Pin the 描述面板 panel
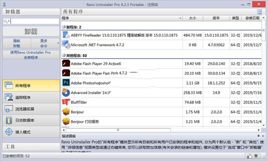 click(259, 136)
